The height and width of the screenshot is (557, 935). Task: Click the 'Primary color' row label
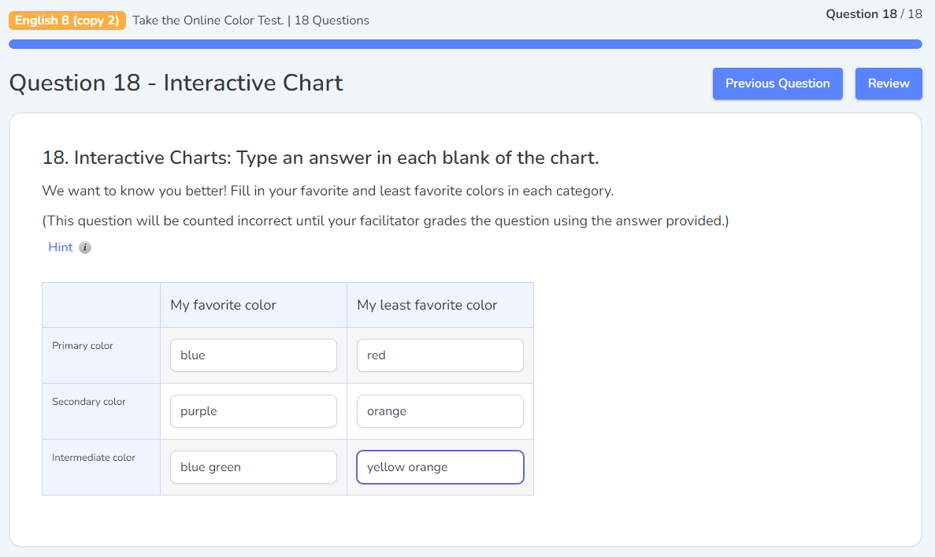[82, 346]
